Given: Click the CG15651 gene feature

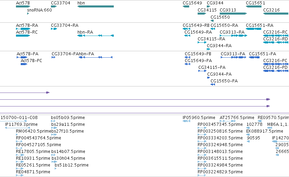Looking at the screenshot, I should 254,6.
